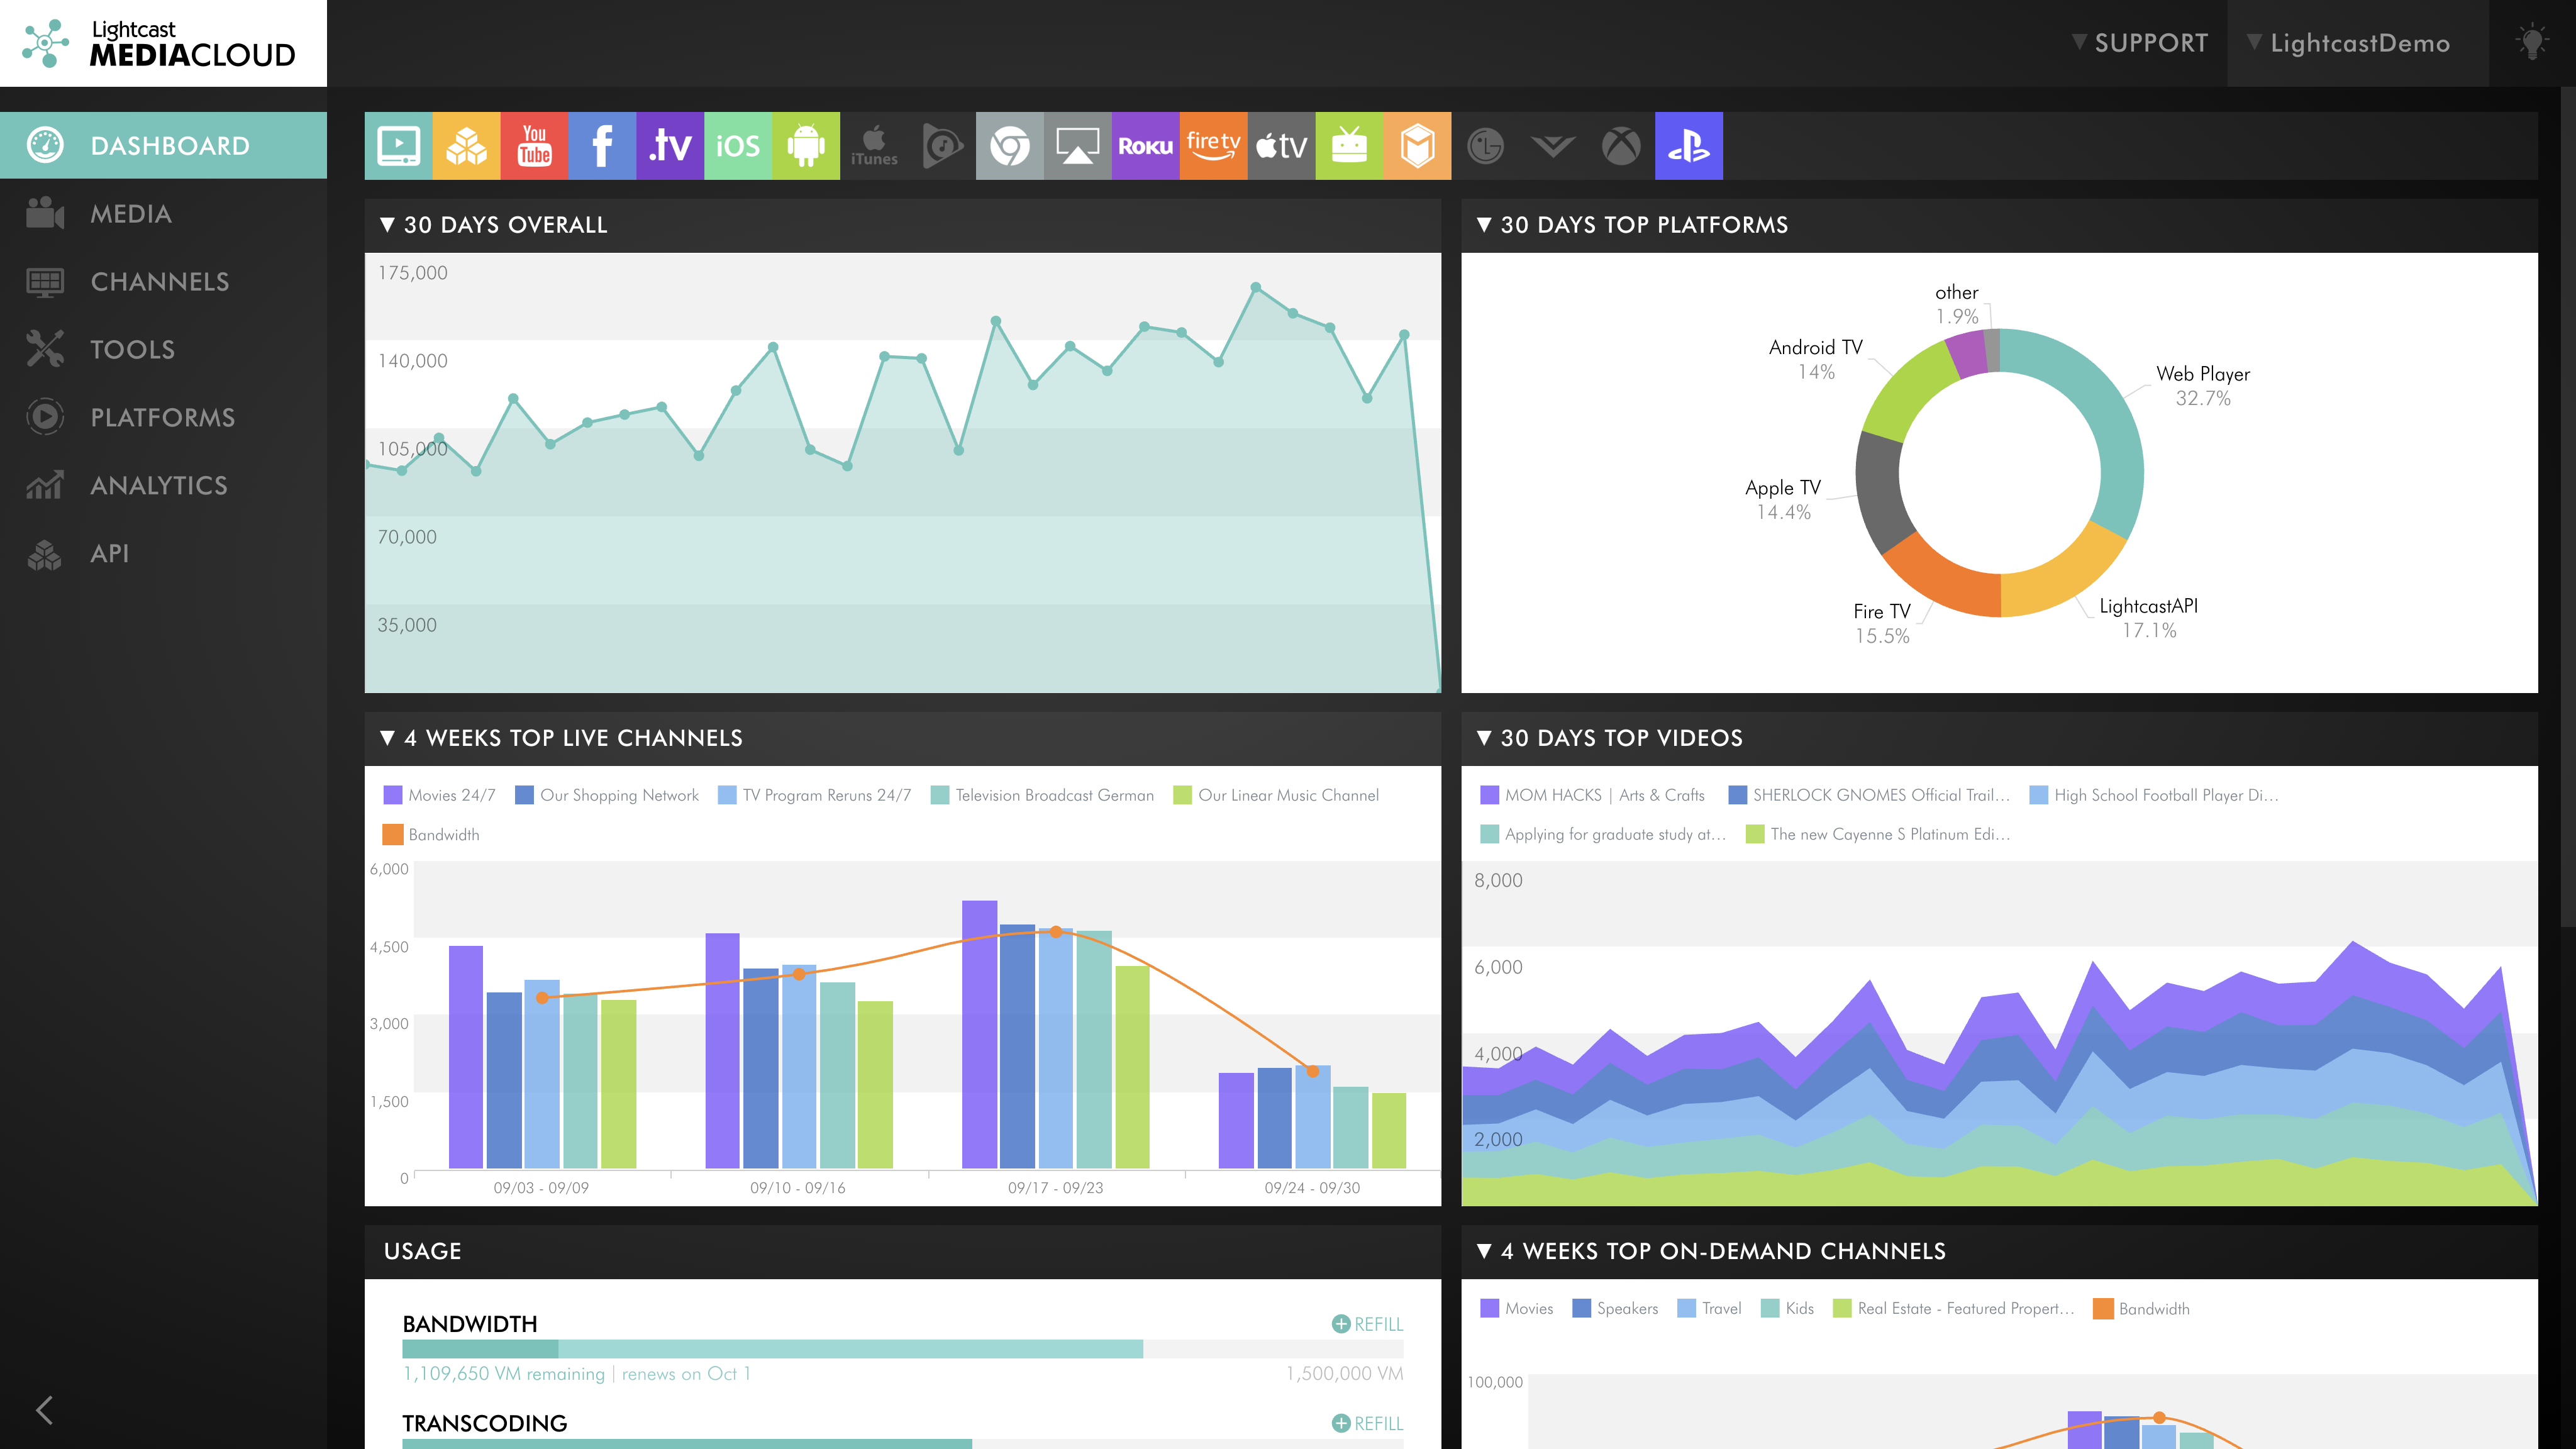Select the Facebook platform icon
This screenshot has height=1449, width=2576.
(602, 146)
